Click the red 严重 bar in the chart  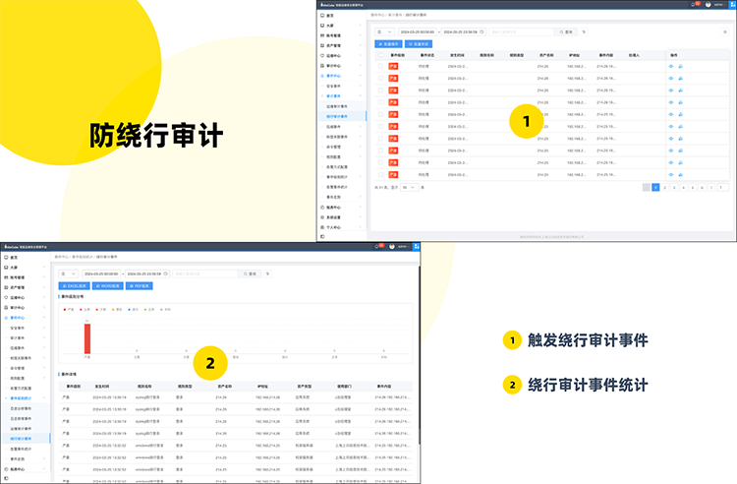click(x=86, y=337)
